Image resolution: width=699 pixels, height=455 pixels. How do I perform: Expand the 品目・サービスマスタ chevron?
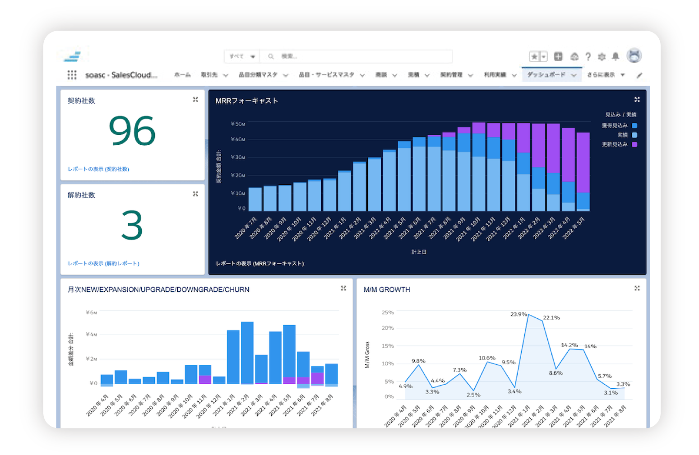pos(362,75)
